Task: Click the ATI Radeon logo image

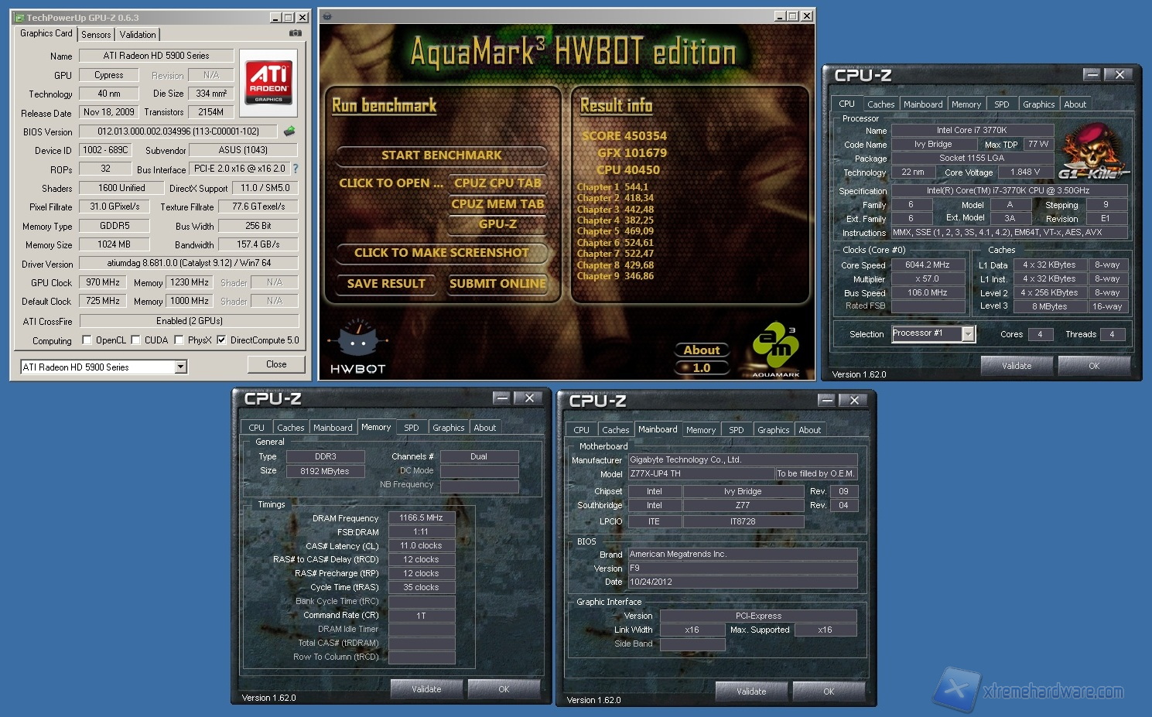Action: click(x=268, y=83)
